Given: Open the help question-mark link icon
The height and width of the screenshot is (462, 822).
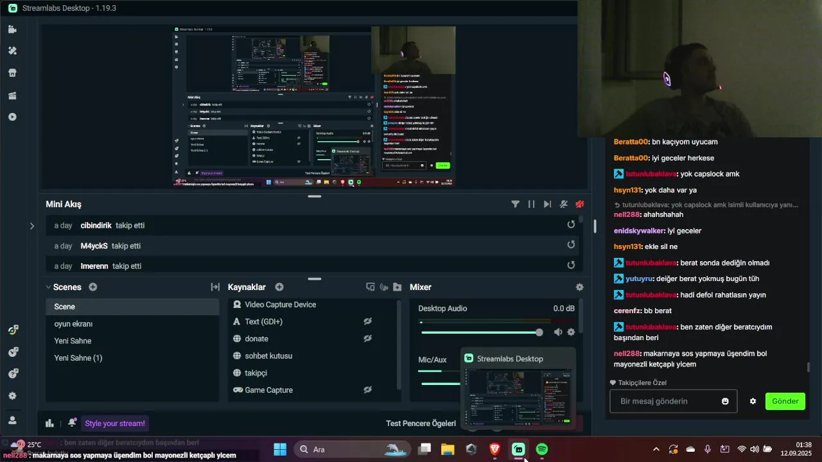Looking at the screenshot, I should [x=12, y=373].
